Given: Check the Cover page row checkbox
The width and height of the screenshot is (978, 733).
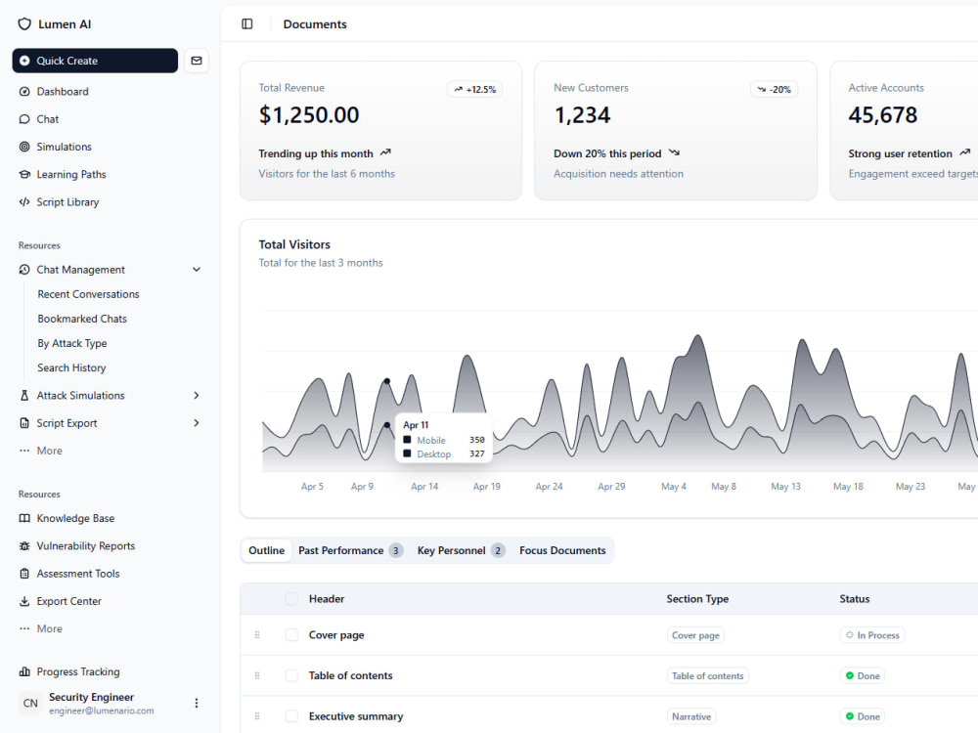Looking at the screenshot, I should click(x=291, y=635).
